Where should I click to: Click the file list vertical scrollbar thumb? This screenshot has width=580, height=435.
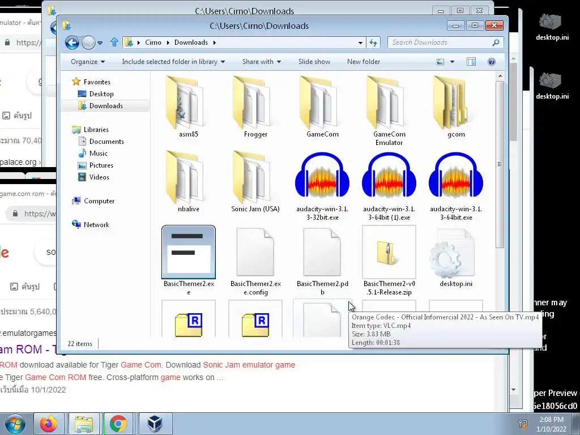coord(500,165)
